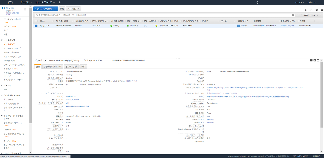Click the details pane vertical scrollbar
Image resolution: width=324 pixels, height=158 pixels.
click(322, 95)
